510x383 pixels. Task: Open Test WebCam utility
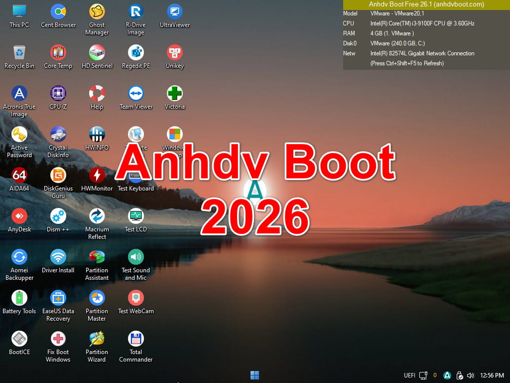pyautogui.click(x=135, y=302)
